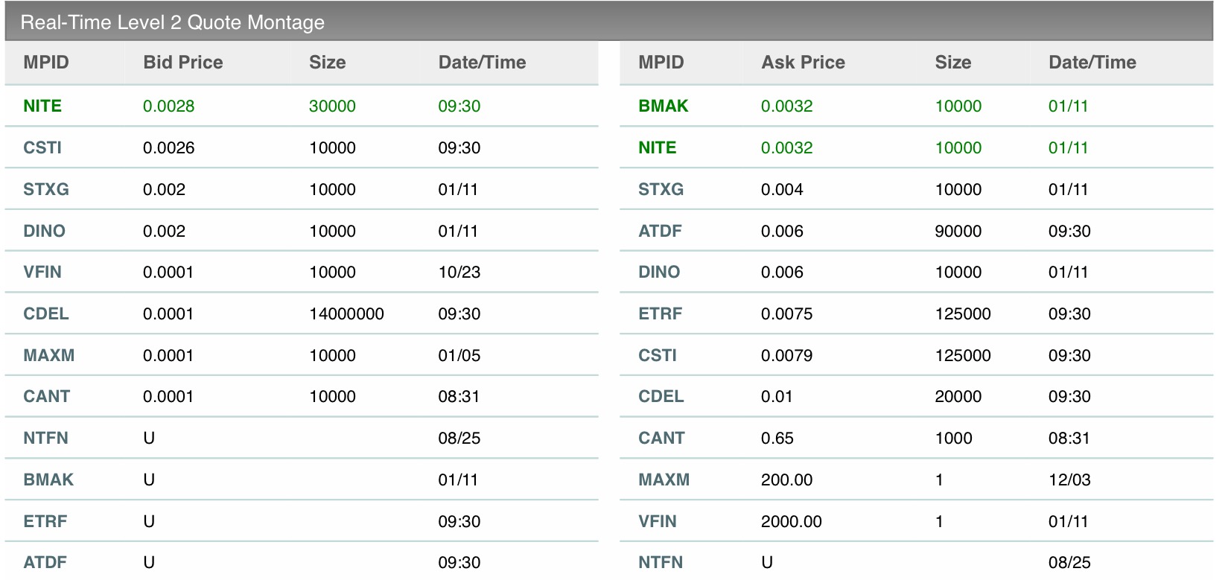This screenshot has width=1228, height=580.
Task: Click the CANT ask price 0.65
Action: [x=777, y=438]
